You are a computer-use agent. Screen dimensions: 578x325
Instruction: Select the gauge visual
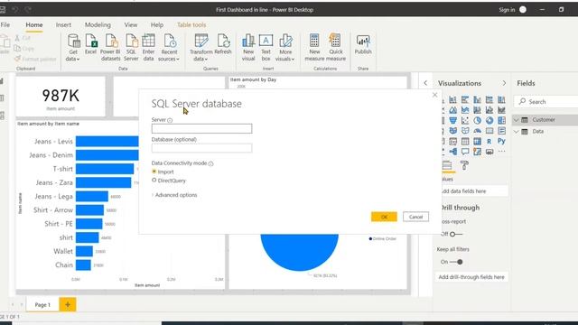(477, 131)
